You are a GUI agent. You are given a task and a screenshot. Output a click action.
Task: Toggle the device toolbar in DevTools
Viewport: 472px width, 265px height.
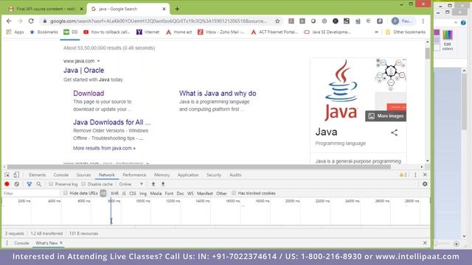point(16,174)
